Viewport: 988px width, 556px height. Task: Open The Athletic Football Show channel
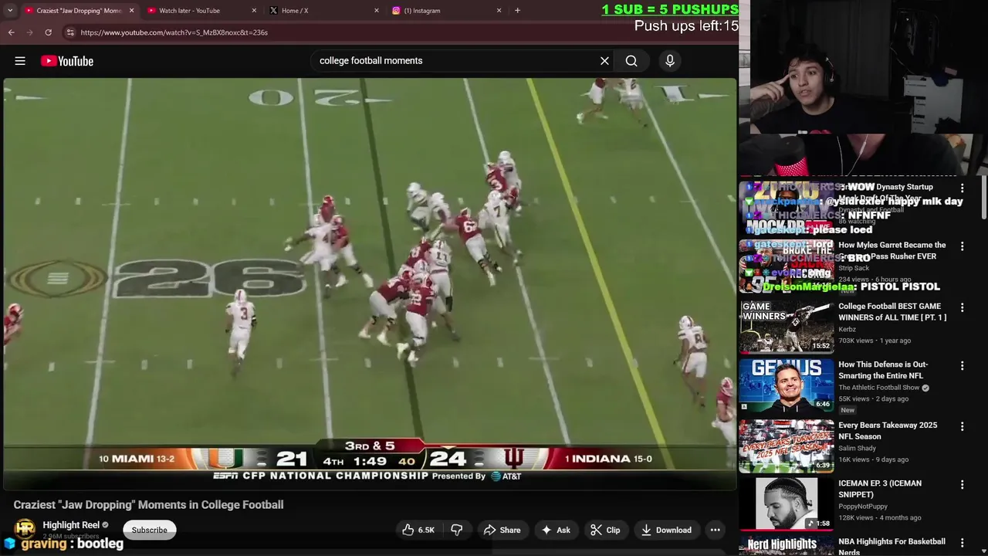879,388
